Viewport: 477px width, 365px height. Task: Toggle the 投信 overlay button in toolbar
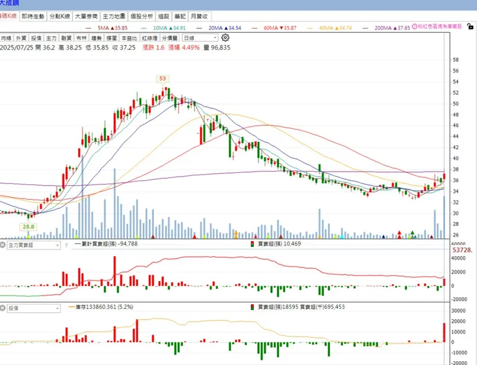coord(36,38)
